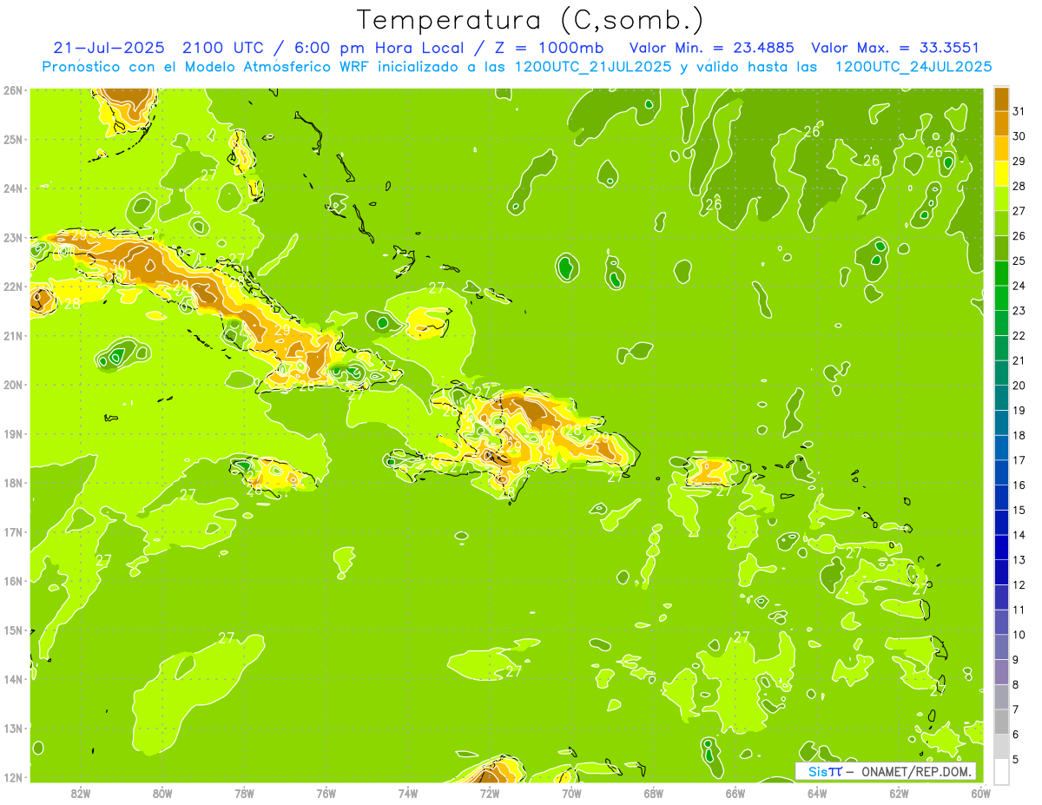Click the '62W' longitude axis label
The image size is (1042, 805).
click(x=900, y=792)
